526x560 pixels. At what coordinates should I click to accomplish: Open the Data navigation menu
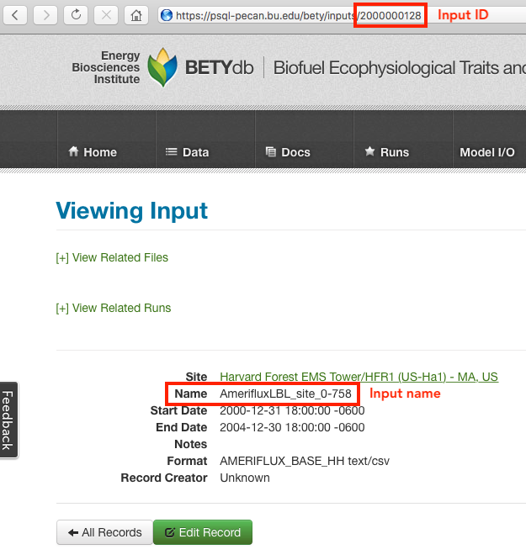[x=187, y=152]
